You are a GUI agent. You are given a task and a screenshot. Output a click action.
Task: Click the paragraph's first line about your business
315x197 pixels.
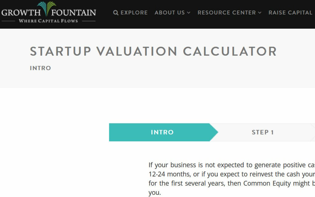231,165
